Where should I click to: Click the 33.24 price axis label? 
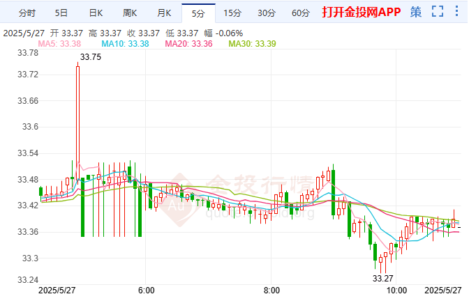click(x=28, y=280)
